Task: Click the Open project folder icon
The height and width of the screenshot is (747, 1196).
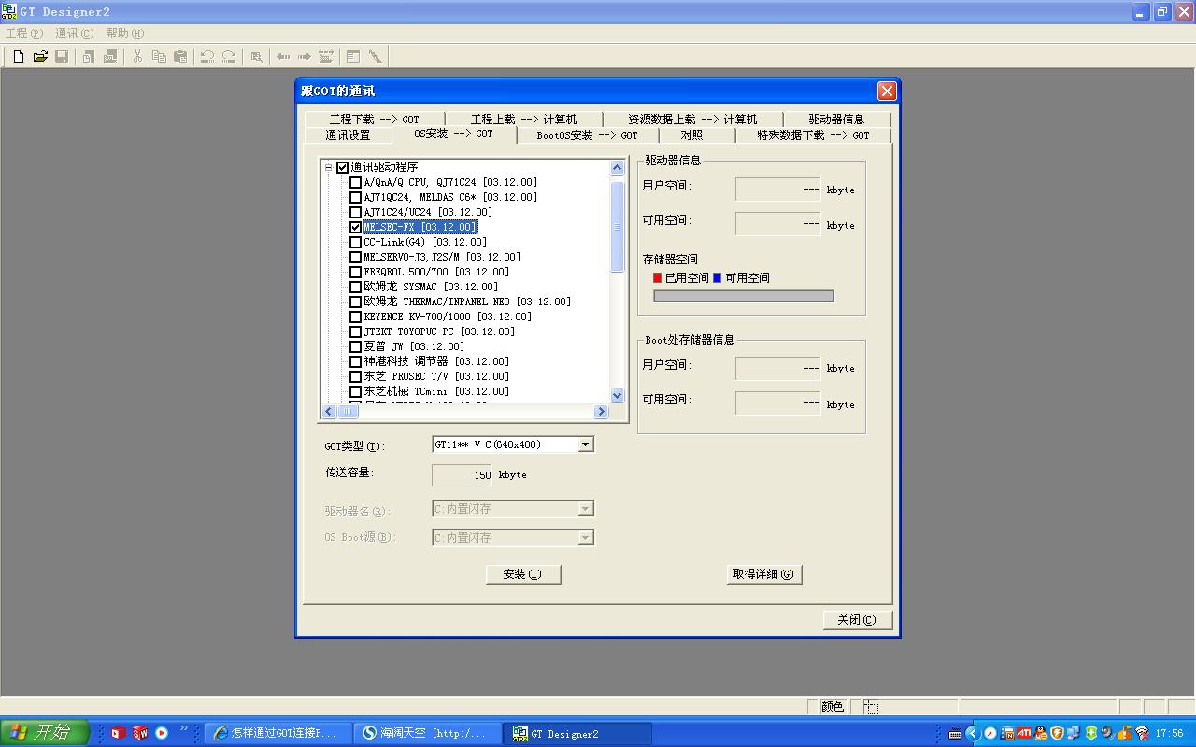Action: click(x=40, y=57)
